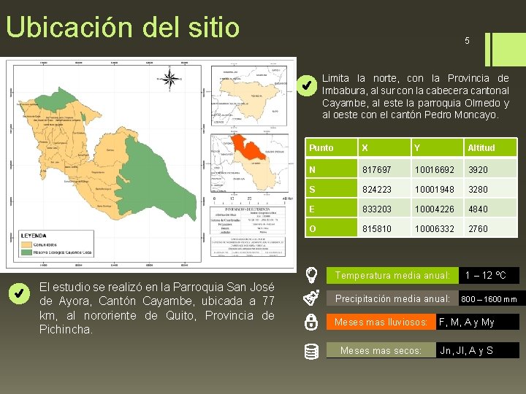Viewport: 526px width, 394px height.
Task: Click the 'Altitud' column header
Action: (491, 147)
